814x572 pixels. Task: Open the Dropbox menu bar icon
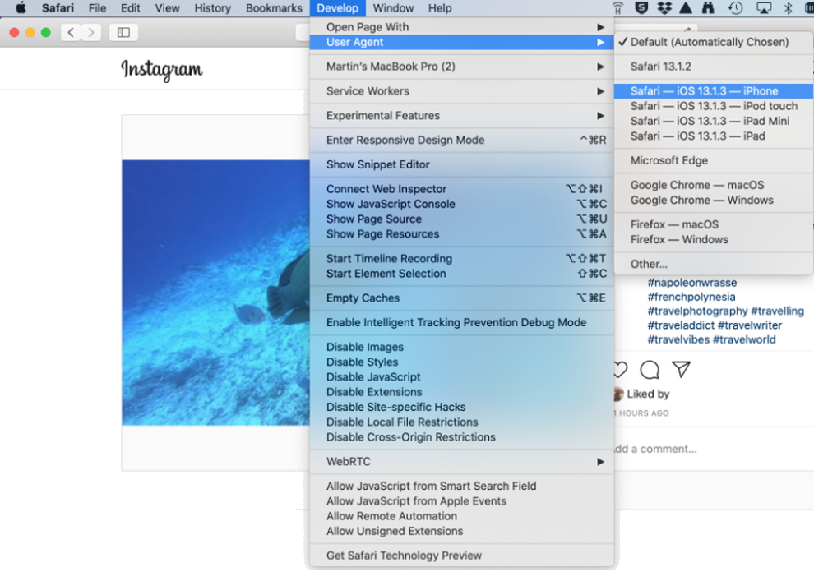664,7
